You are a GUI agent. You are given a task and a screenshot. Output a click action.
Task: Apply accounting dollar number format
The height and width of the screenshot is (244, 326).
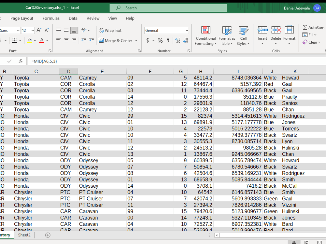[148, 40]
